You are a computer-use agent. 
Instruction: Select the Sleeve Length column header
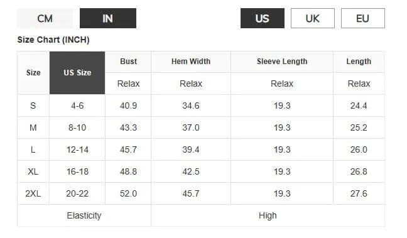pyautogui.click(x=282, y=62)
